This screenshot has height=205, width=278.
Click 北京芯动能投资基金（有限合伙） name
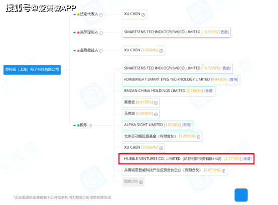(x=150, y=136)
